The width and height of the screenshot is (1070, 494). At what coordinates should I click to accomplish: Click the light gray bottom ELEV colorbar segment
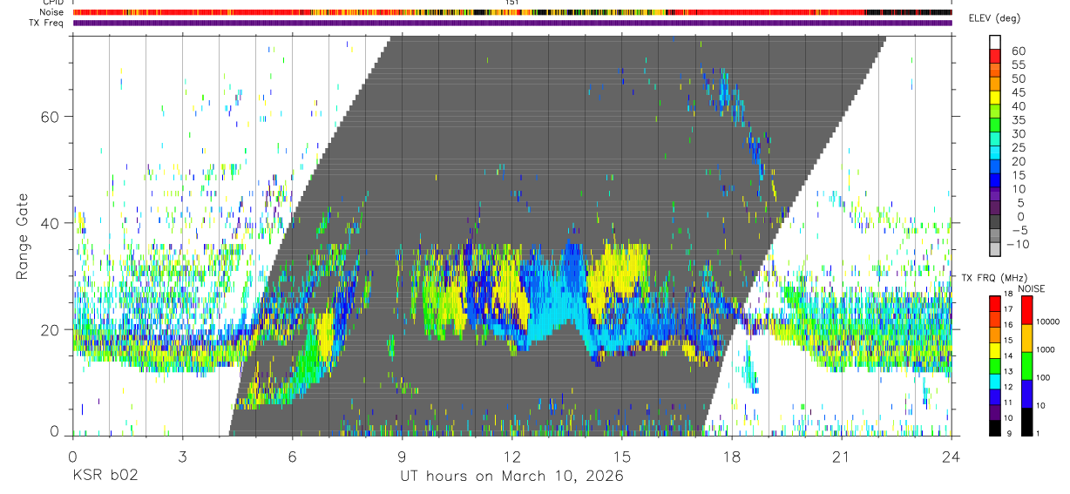[x=994, y=250]
